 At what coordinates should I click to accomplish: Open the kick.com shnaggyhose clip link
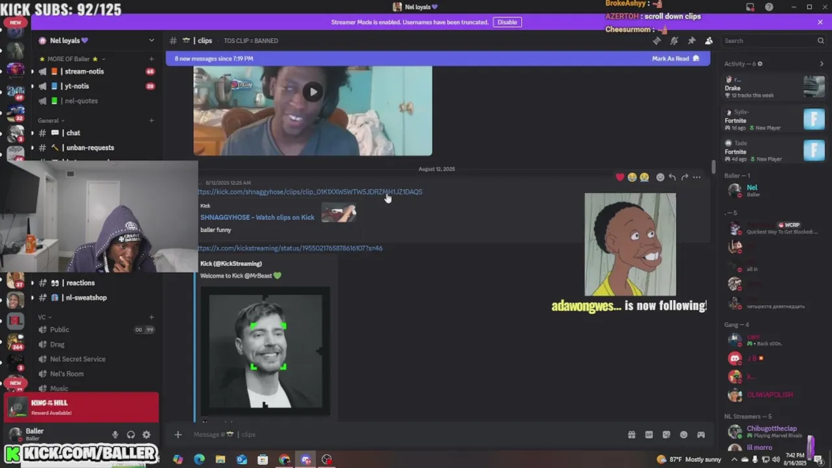pyautogui.click(x=310, y=192)
